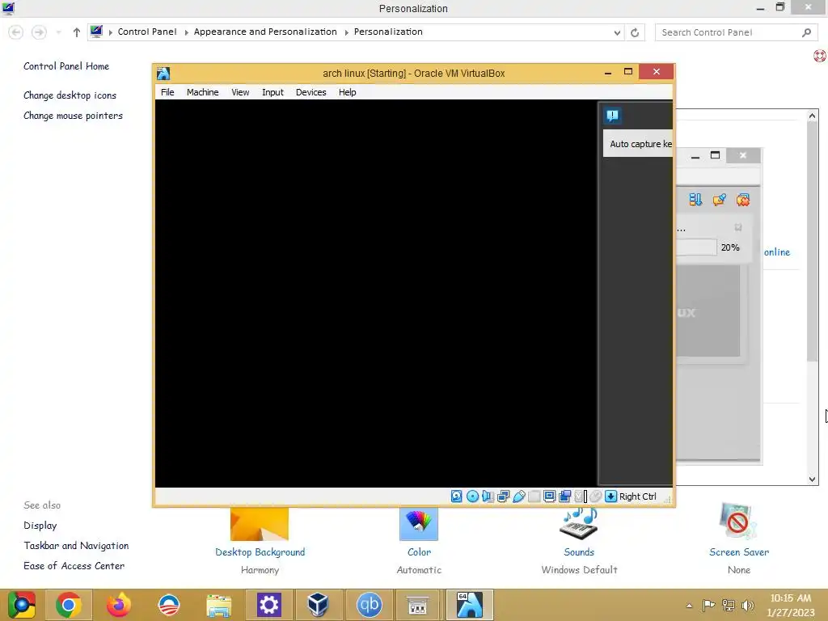Expand the breadcrumb arrow after Control Panel
828x621 pixels.
point(187,32)
